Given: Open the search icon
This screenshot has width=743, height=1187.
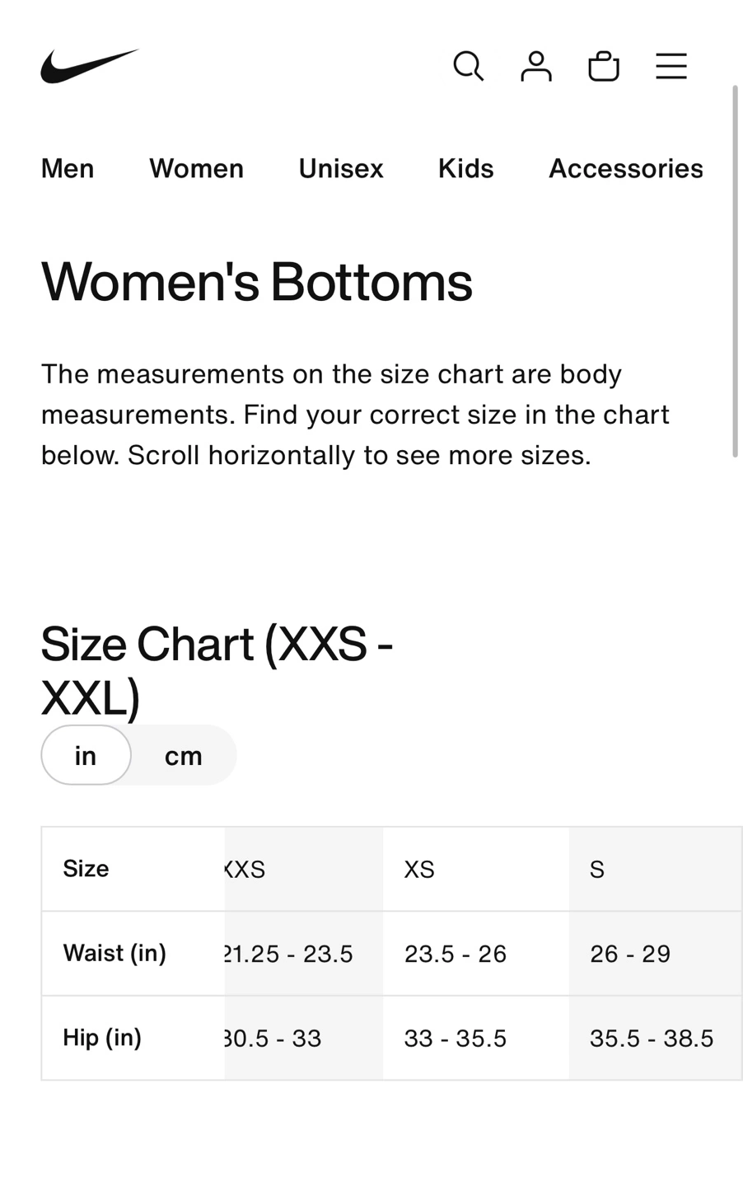Looking at the screenshot, I should [468, 66].
